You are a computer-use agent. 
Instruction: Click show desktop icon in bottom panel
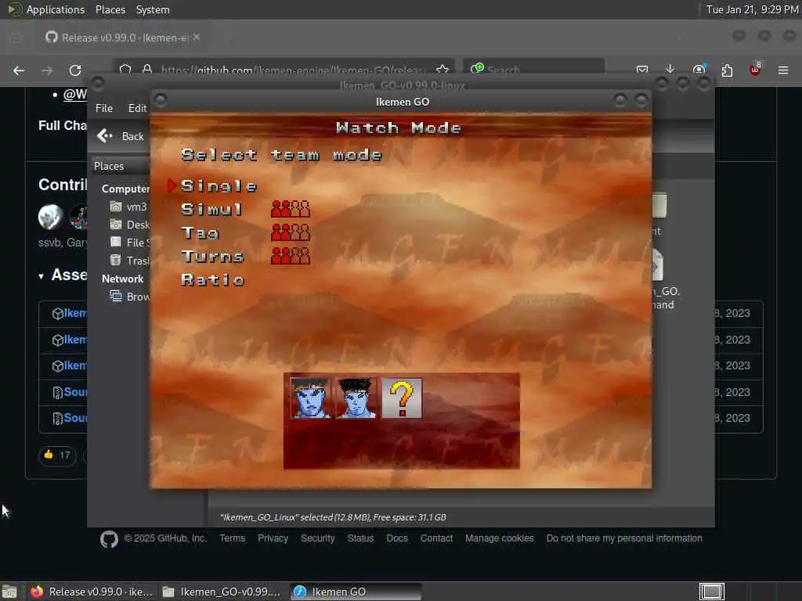(9, 592)
